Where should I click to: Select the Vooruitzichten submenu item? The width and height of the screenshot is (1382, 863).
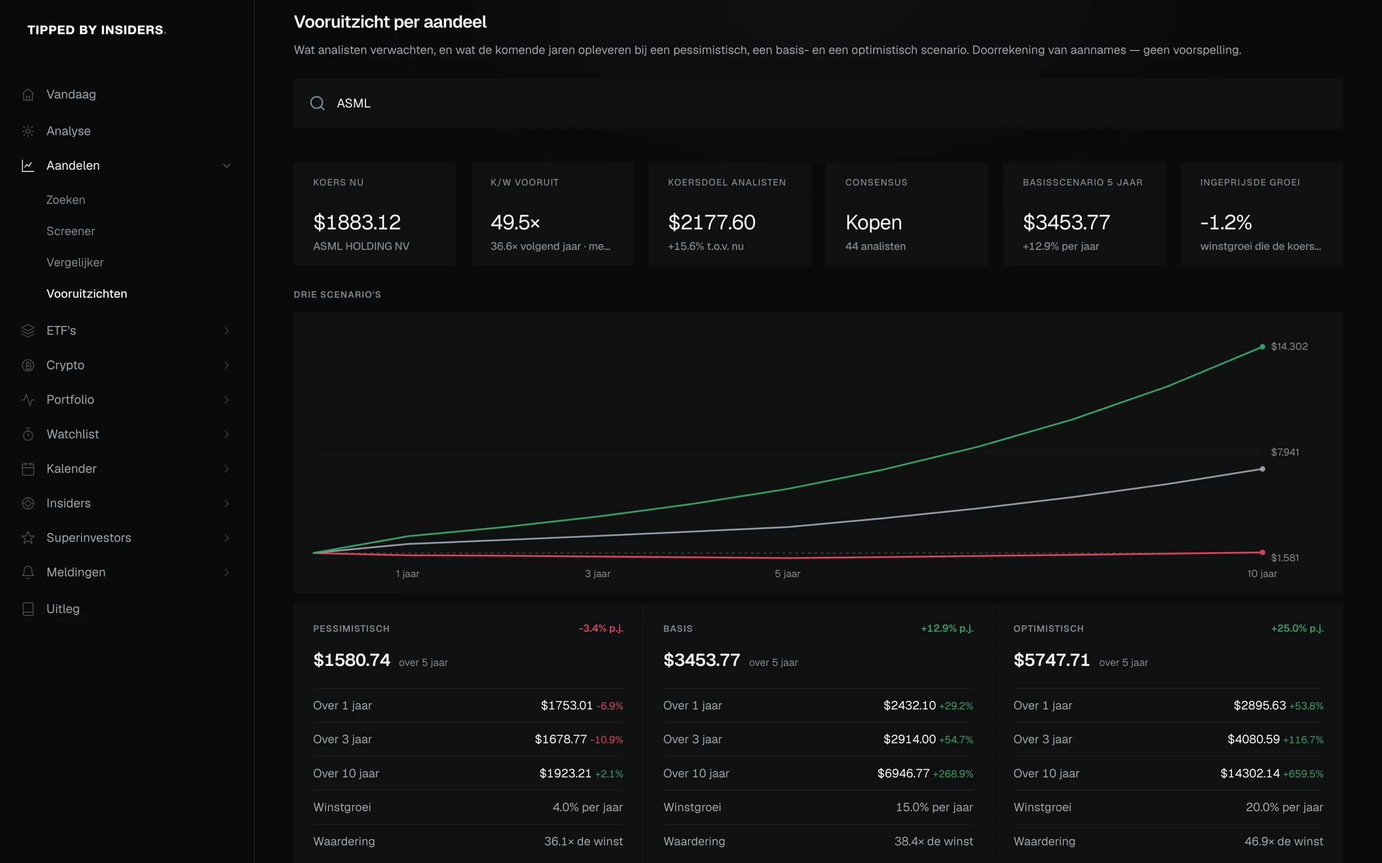coord(87,294)
